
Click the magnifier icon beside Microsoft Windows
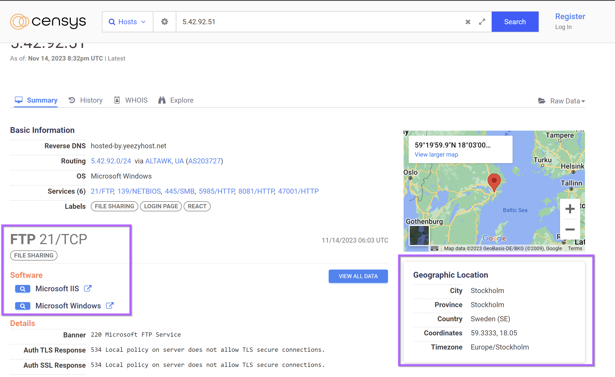click(22, 306)
